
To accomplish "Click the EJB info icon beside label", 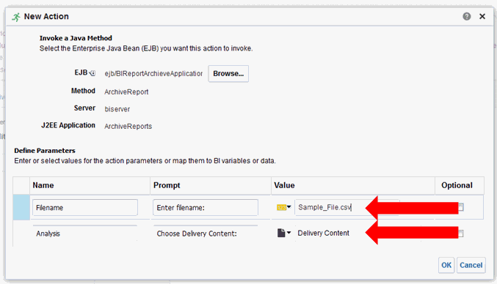I will pyautogui.click(x=92, y=73).
